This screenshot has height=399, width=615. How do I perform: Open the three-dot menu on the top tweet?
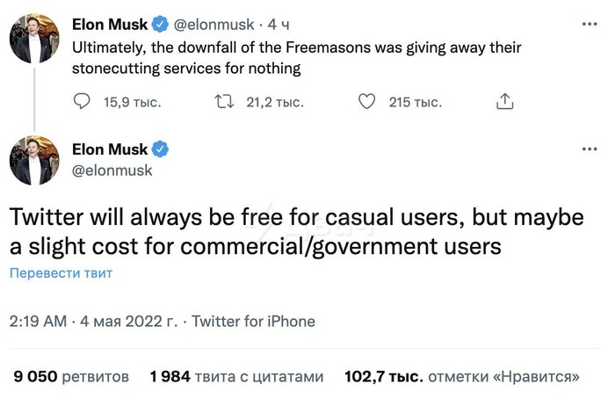[x=589, y=25]
